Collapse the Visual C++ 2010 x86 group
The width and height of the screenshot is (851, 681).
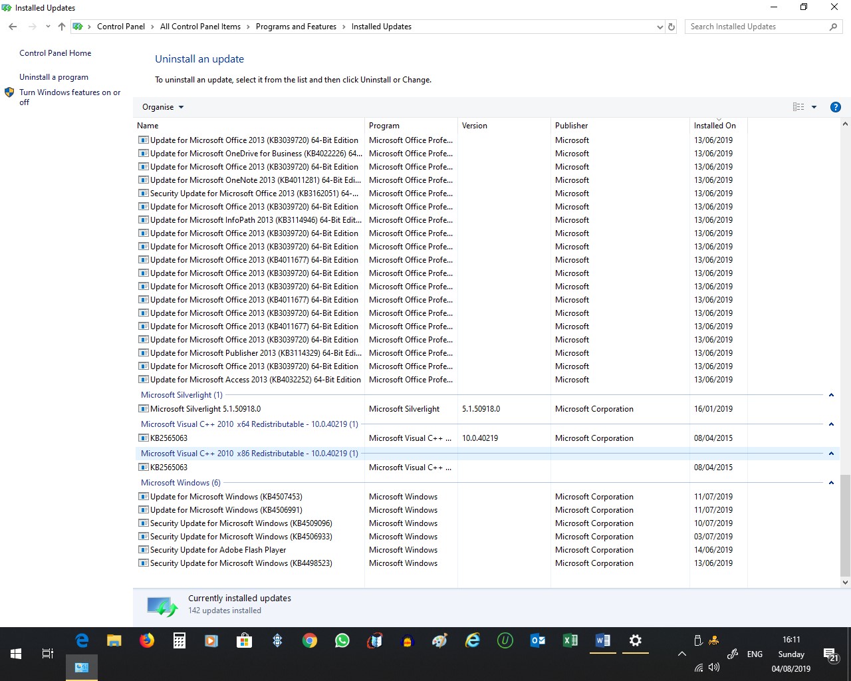[831, 454]
